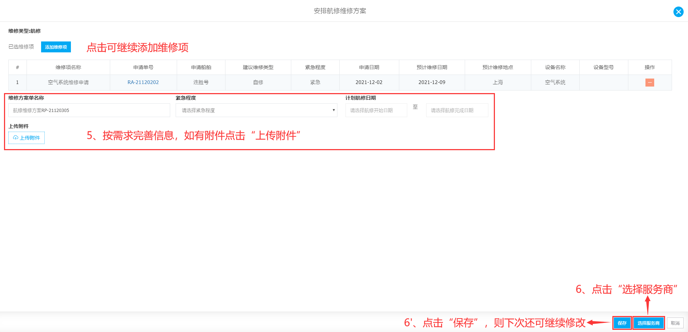Click the 预计维修日期 column header
This screenshot has width=688, height=332.
coord(432,67)
